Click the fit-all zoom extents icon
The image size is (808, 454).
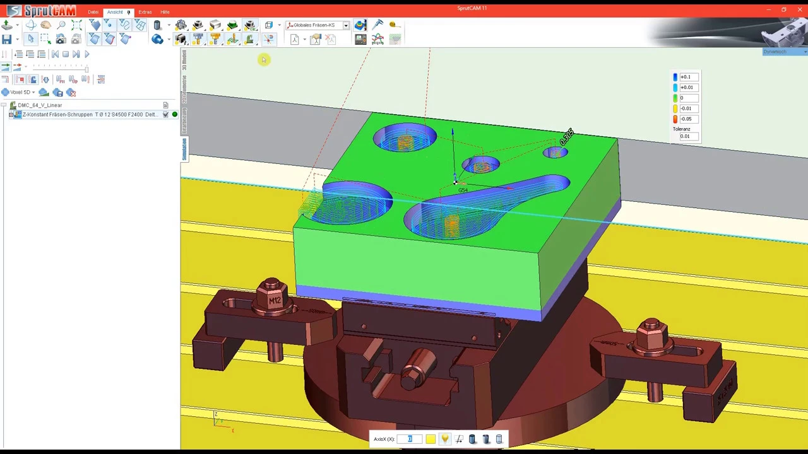76,25
